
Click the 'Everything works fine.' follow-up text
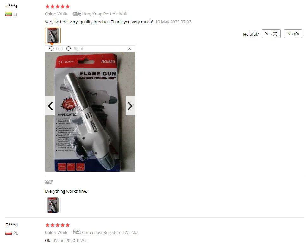click(x=66, y=191)
